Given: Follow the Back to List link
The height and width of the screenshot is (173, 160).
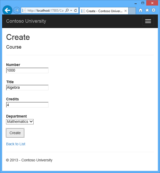Looking at the screenshot, I should (x=16, y=144).
